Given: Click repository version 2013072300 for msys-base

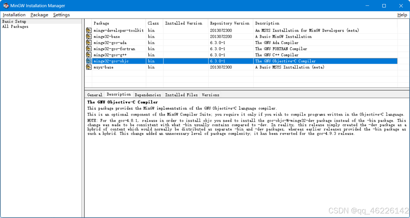Looking at the screenshot, I should (x=221, y=67).
